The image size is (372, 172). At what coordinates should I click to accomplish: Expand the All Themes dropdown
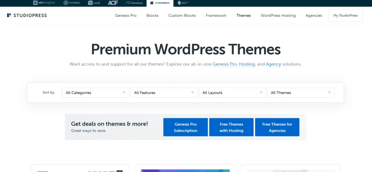(300, 93)
